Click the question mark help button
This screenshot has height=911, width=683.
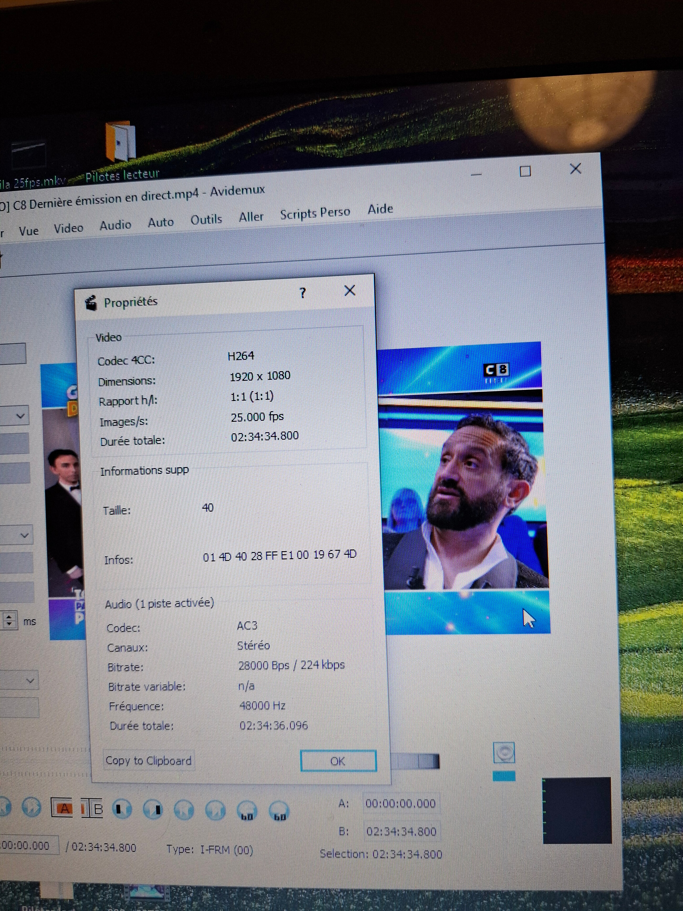pyautogui.click(x=303, y=292)
